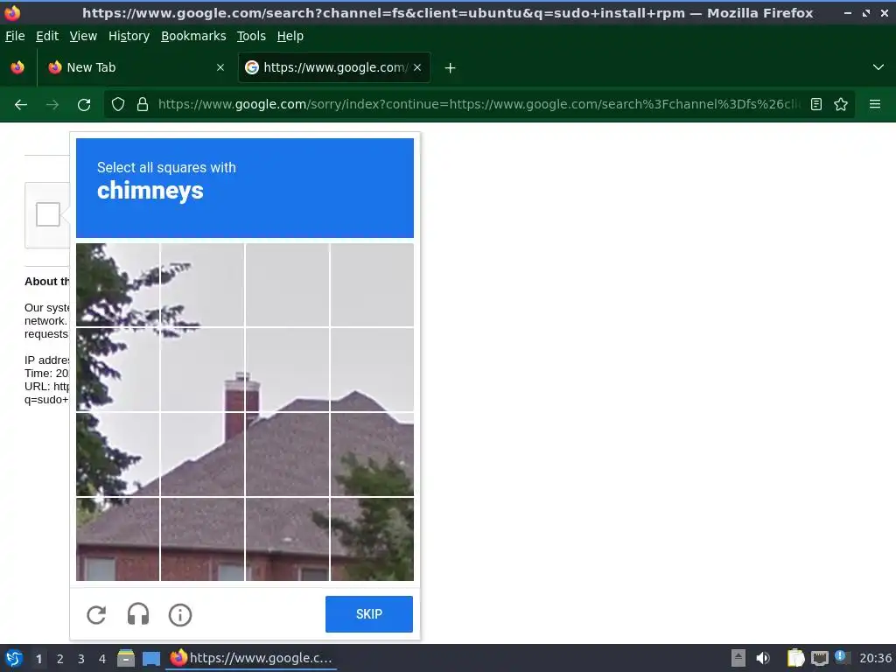Open the file manager taskbar launcher
The width and height of the screenshot is (896, 672).
tap(126, 658)
